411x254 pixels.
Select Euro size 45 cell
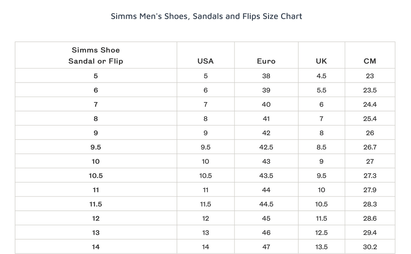tap(266, 219)
